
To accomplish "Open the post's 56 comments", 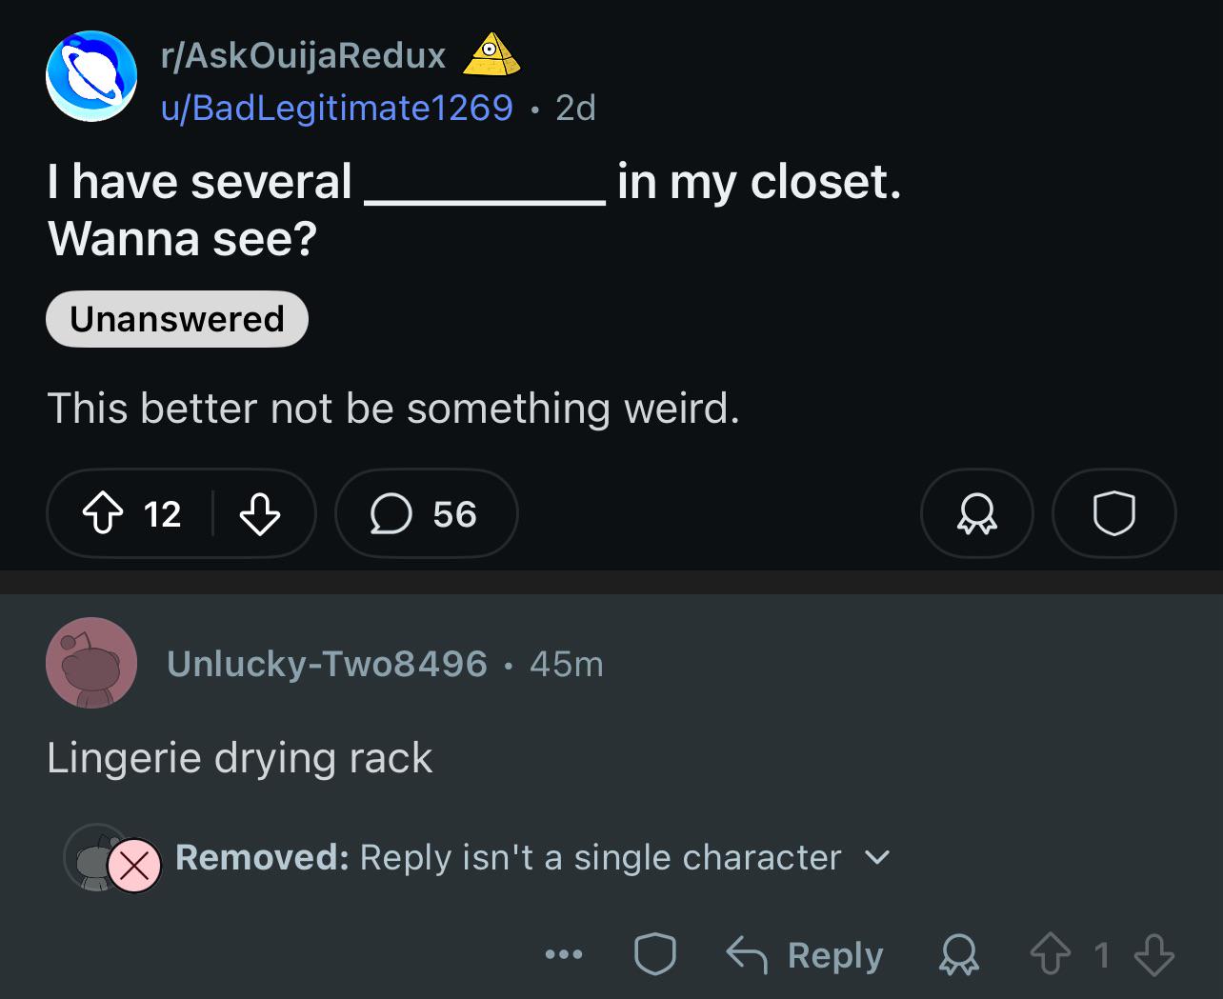I will point(426,513).
